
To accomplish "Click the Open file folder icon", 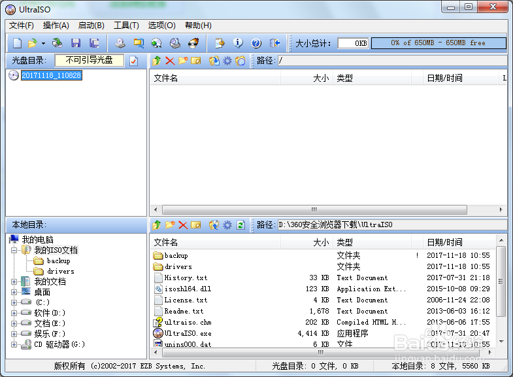I will coord(33,43).
